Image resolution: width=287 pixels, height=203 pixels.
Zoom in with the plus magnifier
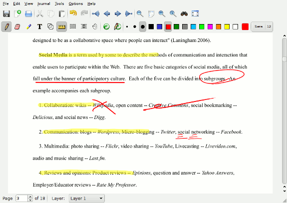(x=162, y=14)
